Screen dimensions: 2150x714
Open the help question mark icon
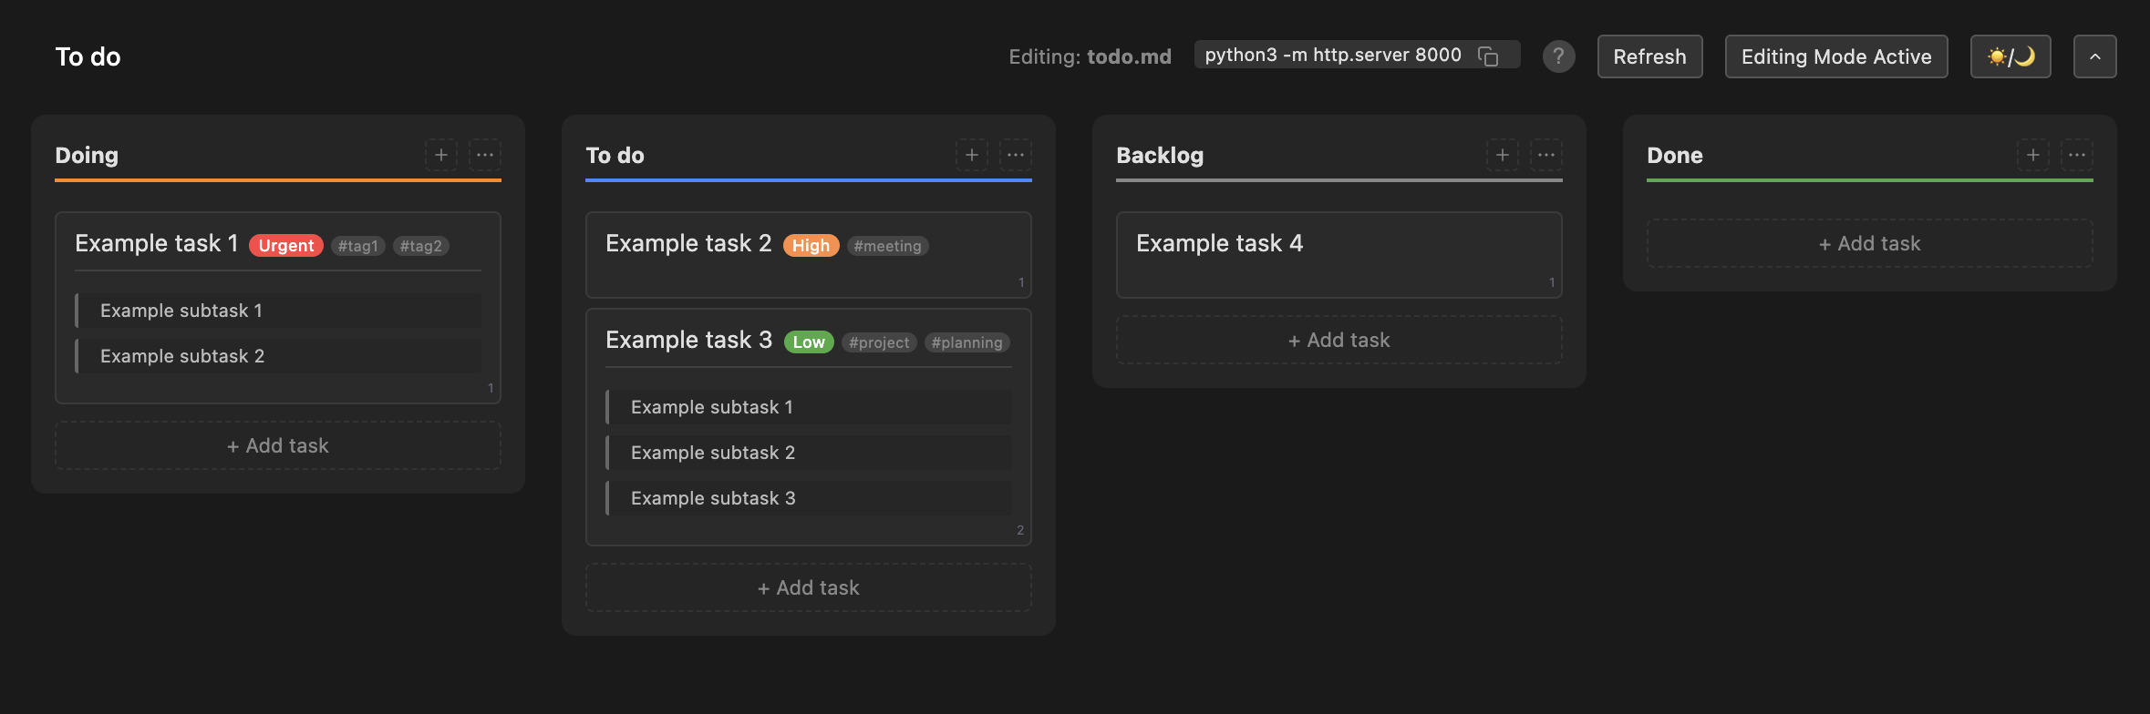pyautogui.click(x=1558, y=56)
